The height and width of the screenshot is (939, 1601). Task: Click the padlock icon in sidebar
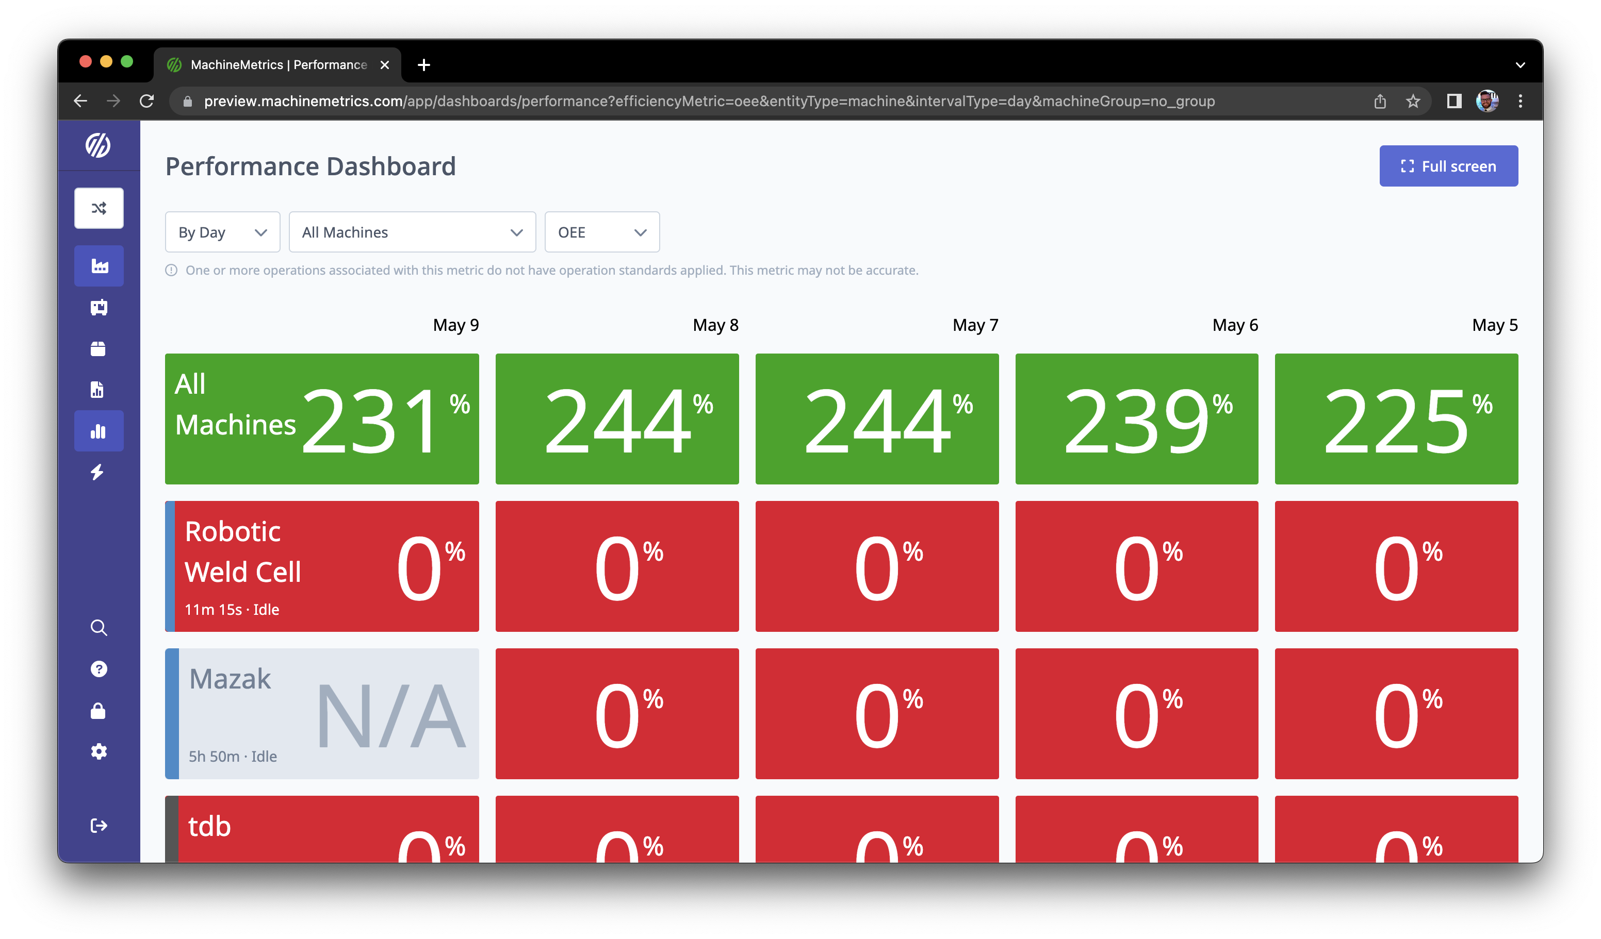tap(98, 711)
